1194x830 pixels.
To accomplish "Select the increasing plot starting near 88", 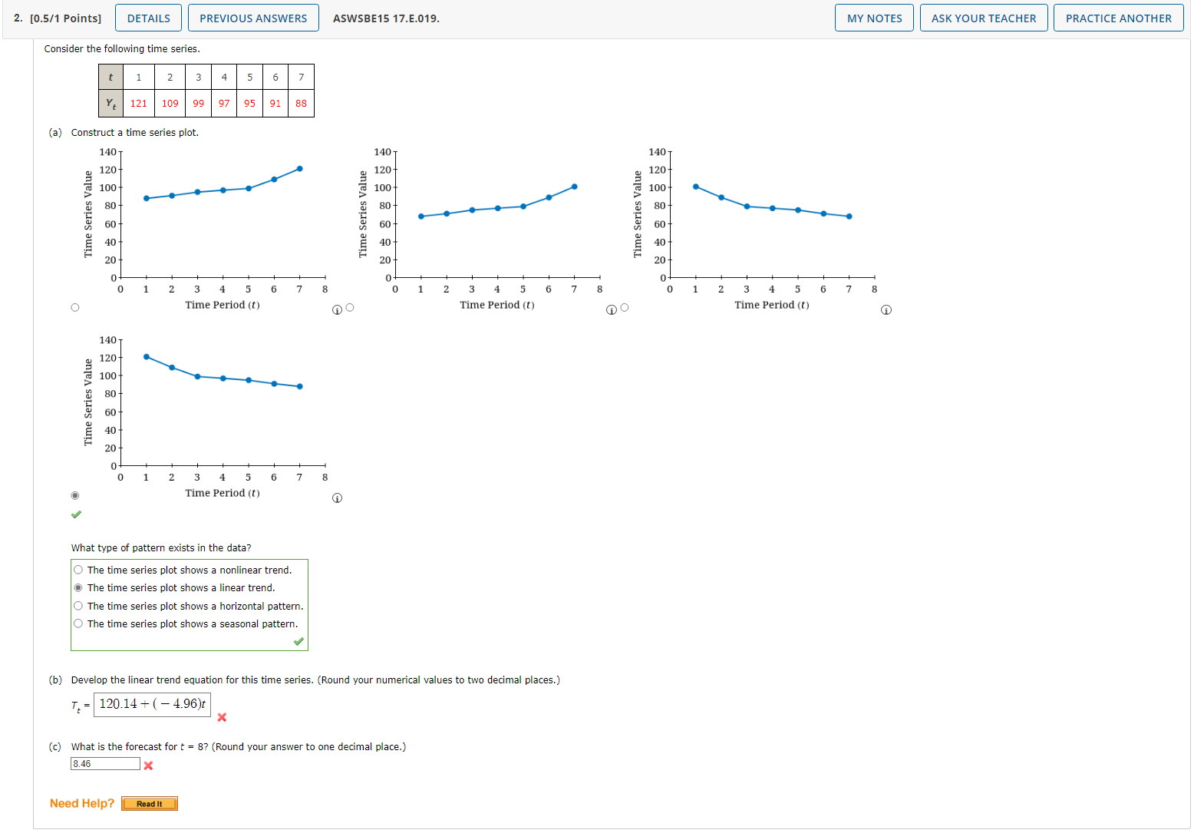I will click(x=75, y=308).
